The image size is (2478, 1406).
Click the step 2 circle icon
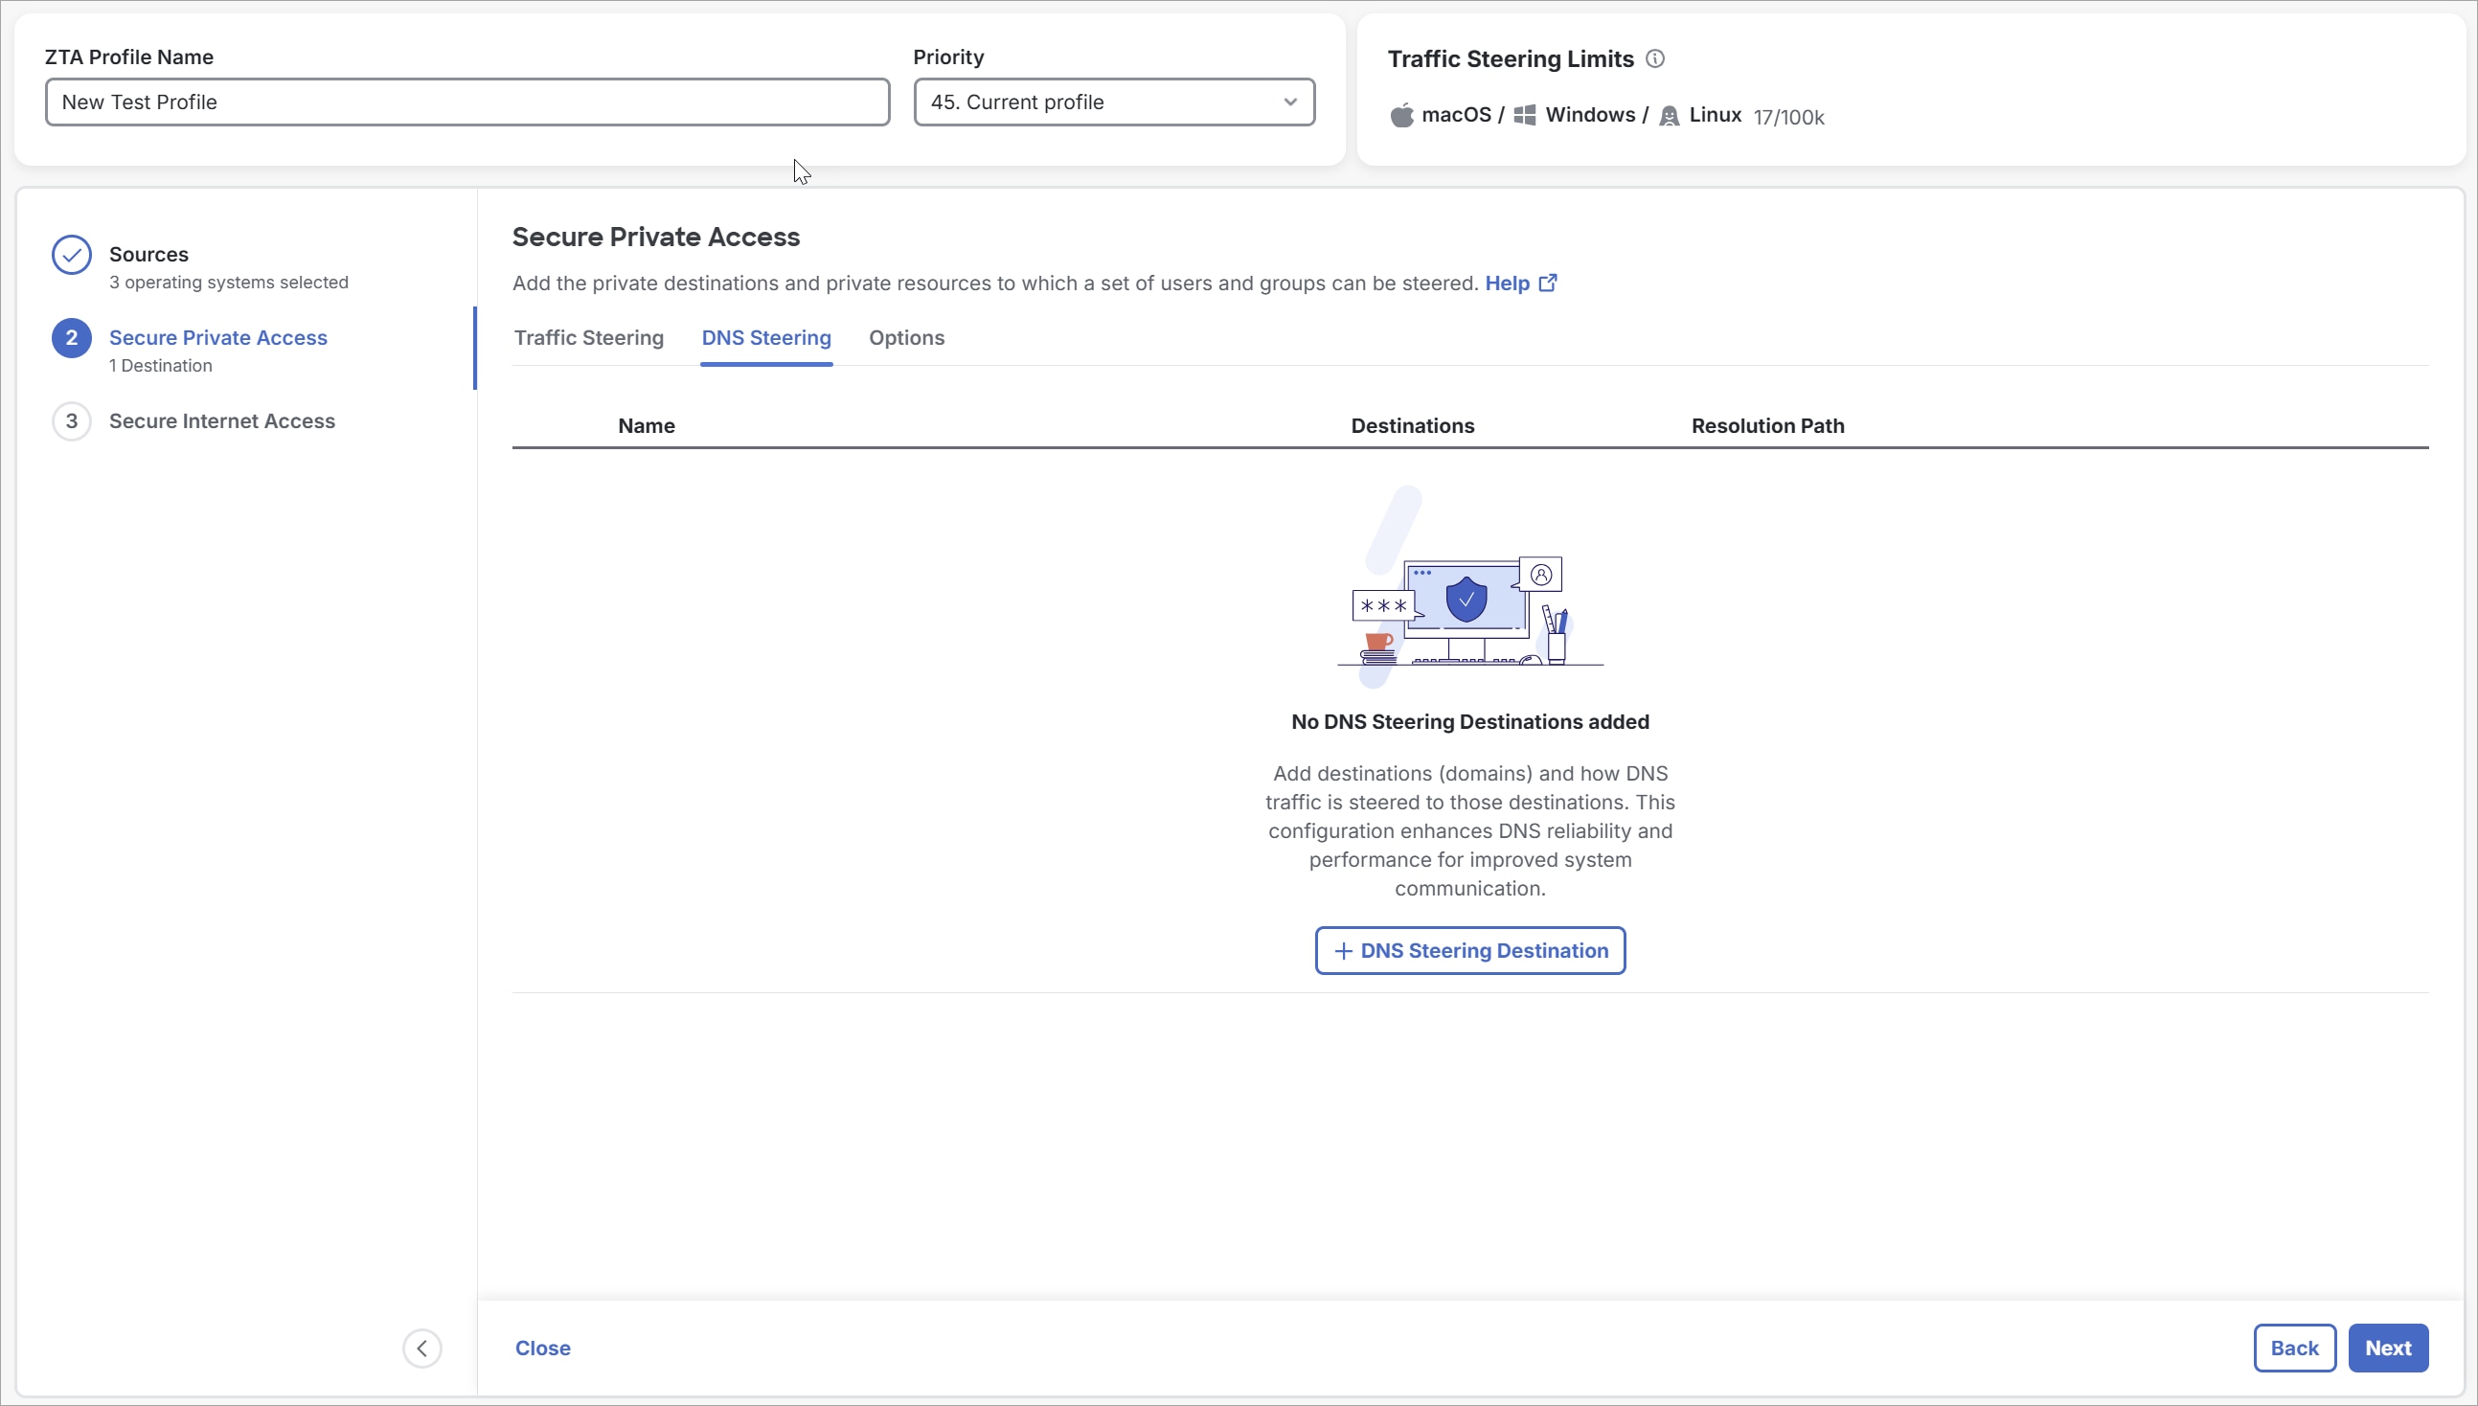pyautogui.click(x=72, y=338)
